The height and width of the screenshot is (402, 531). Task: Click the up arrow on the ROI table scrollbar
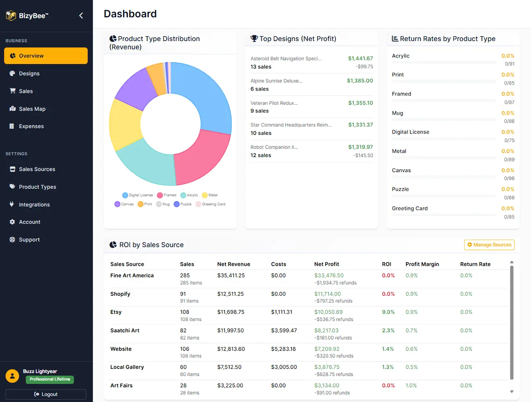pos(512,262)
